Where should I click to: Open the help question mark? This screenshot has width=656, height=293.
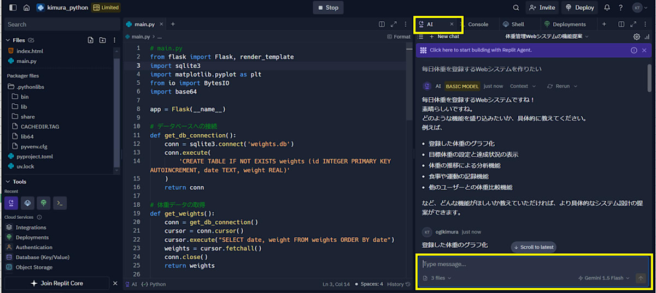620,8
